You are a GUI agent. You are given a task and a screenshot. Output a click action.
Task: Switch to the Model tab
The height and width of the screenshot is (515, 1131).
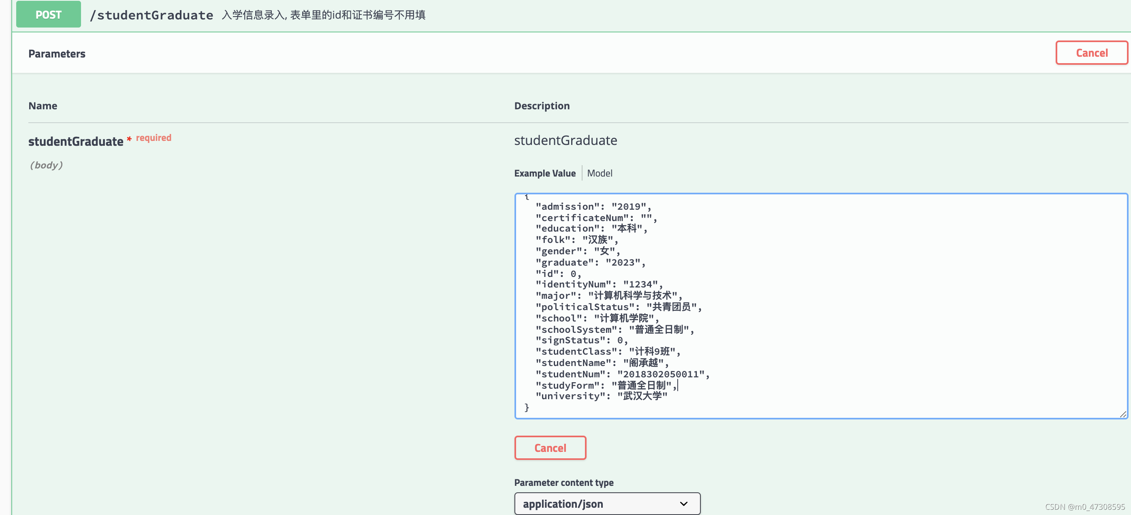599,173
